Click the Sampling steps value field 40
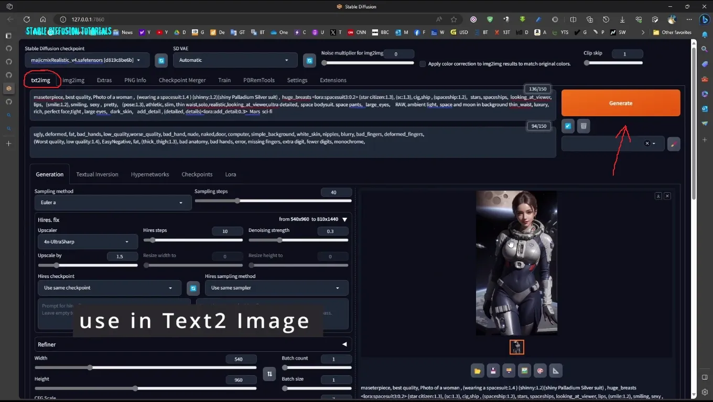713x402 pixels. pos(336,193)
